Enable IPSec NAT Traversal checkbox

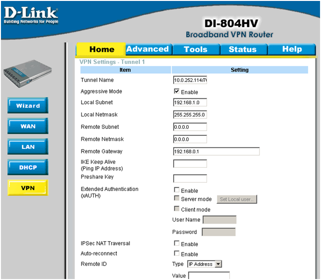click(177, 243)
